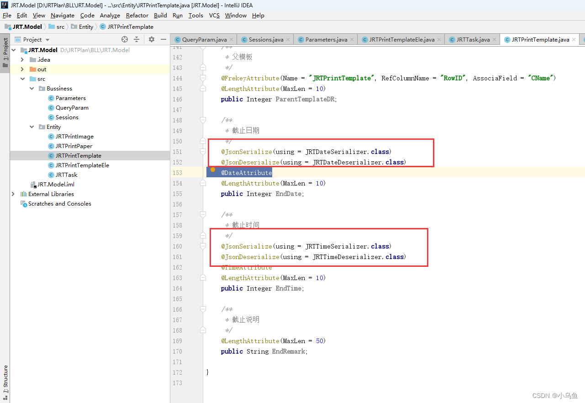This screenshot has height=403, width=585.
Task: Open the Project view dropdown
Action: pos(32,40)
